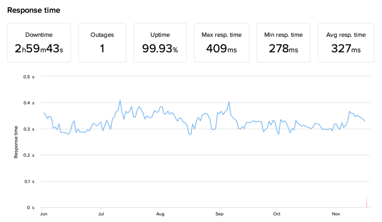Click the Oct label on x-axis

pyautogui.click(x=277, y=214)
